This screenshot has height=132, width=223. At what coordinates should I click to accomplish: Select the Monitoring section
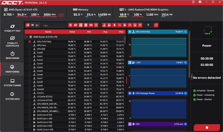point(13,69)
